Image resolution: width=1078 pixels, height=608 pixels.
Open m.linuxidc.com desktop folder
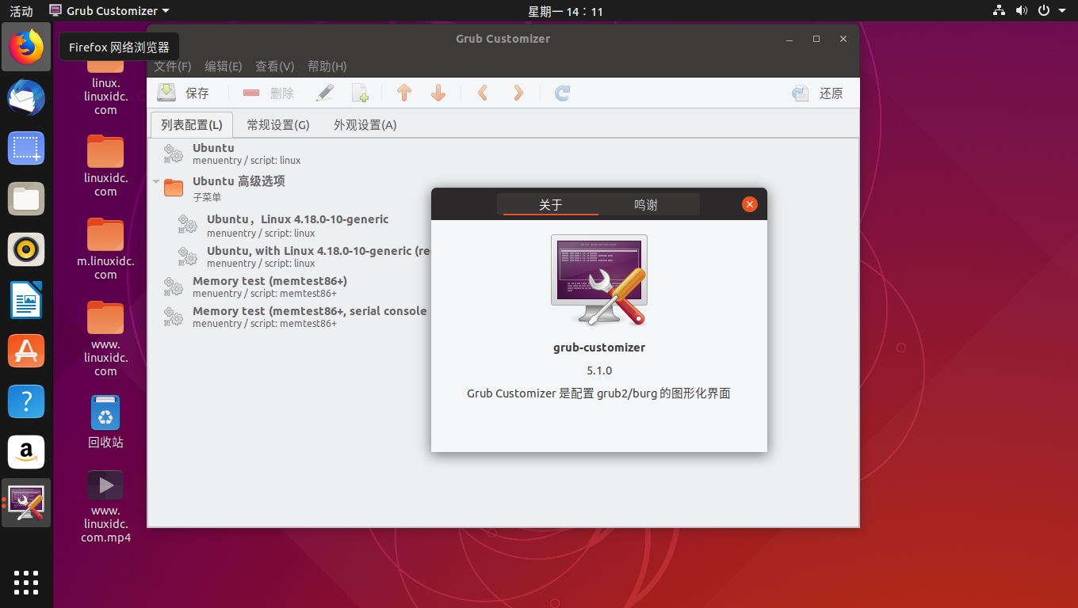(105, 249)
